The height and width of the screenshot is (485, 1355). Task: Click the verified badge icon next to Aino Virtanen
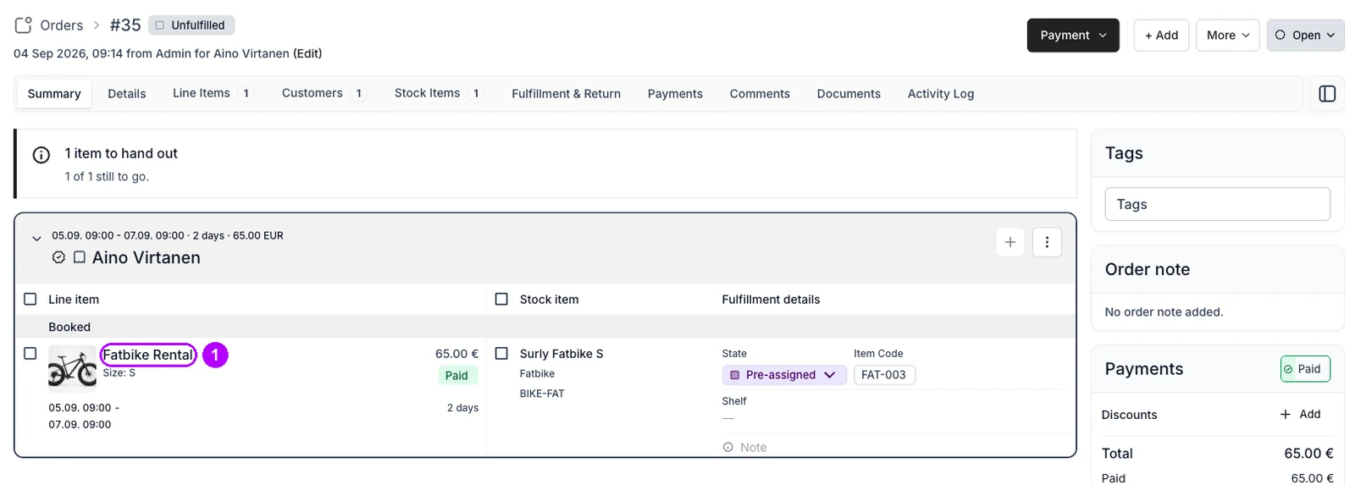pyautogui.click(x=58, y=257)
